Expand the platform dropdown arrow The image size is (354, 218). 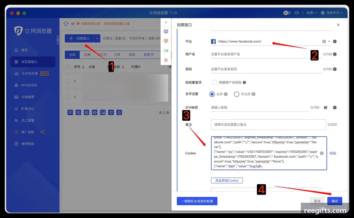click(x=329, y=41)
